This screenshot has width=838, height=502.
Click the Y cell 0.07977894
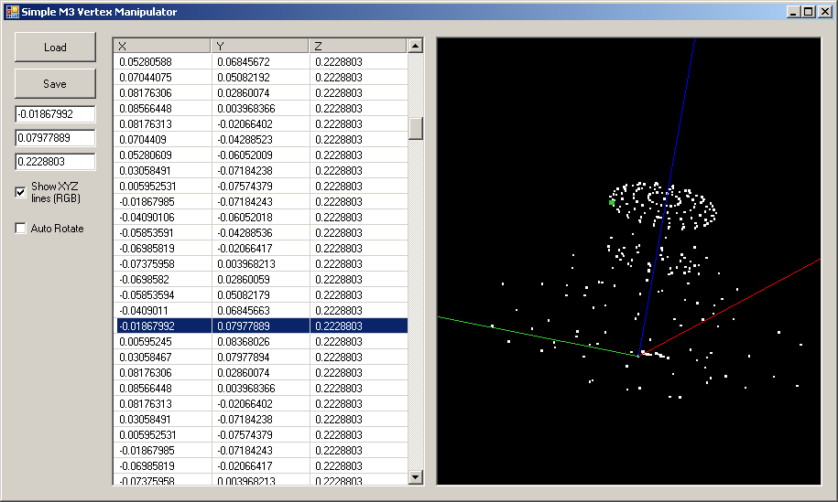(x=261, y=357)
